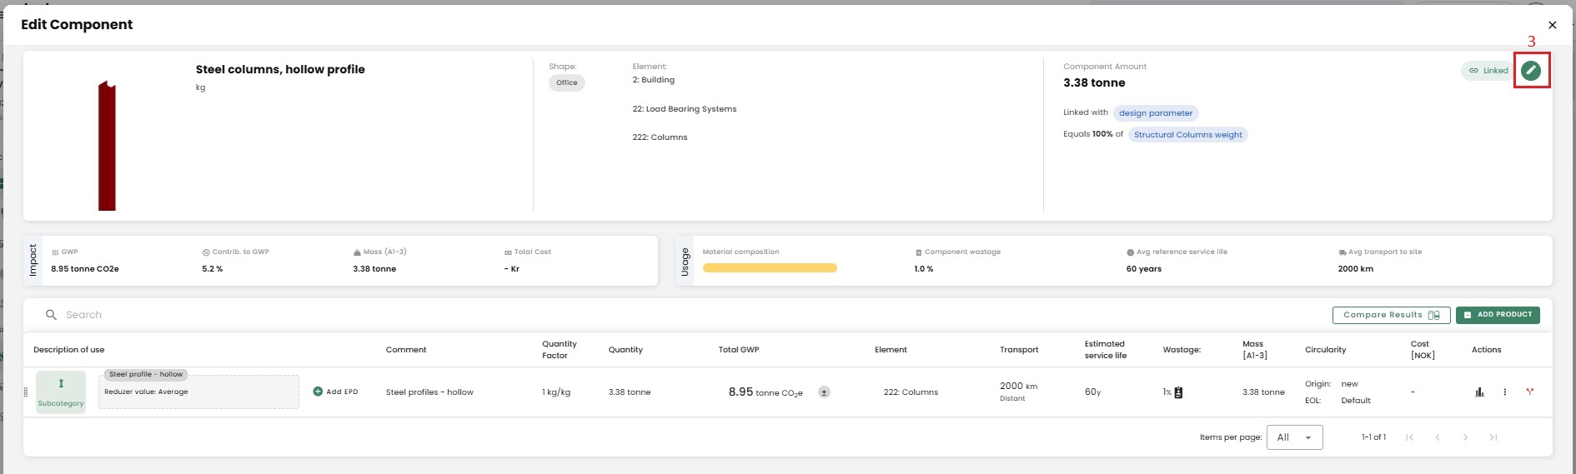Close the Edit Component dialog
This screenshot has width=1576, height=474.
tap(1552, 25)
